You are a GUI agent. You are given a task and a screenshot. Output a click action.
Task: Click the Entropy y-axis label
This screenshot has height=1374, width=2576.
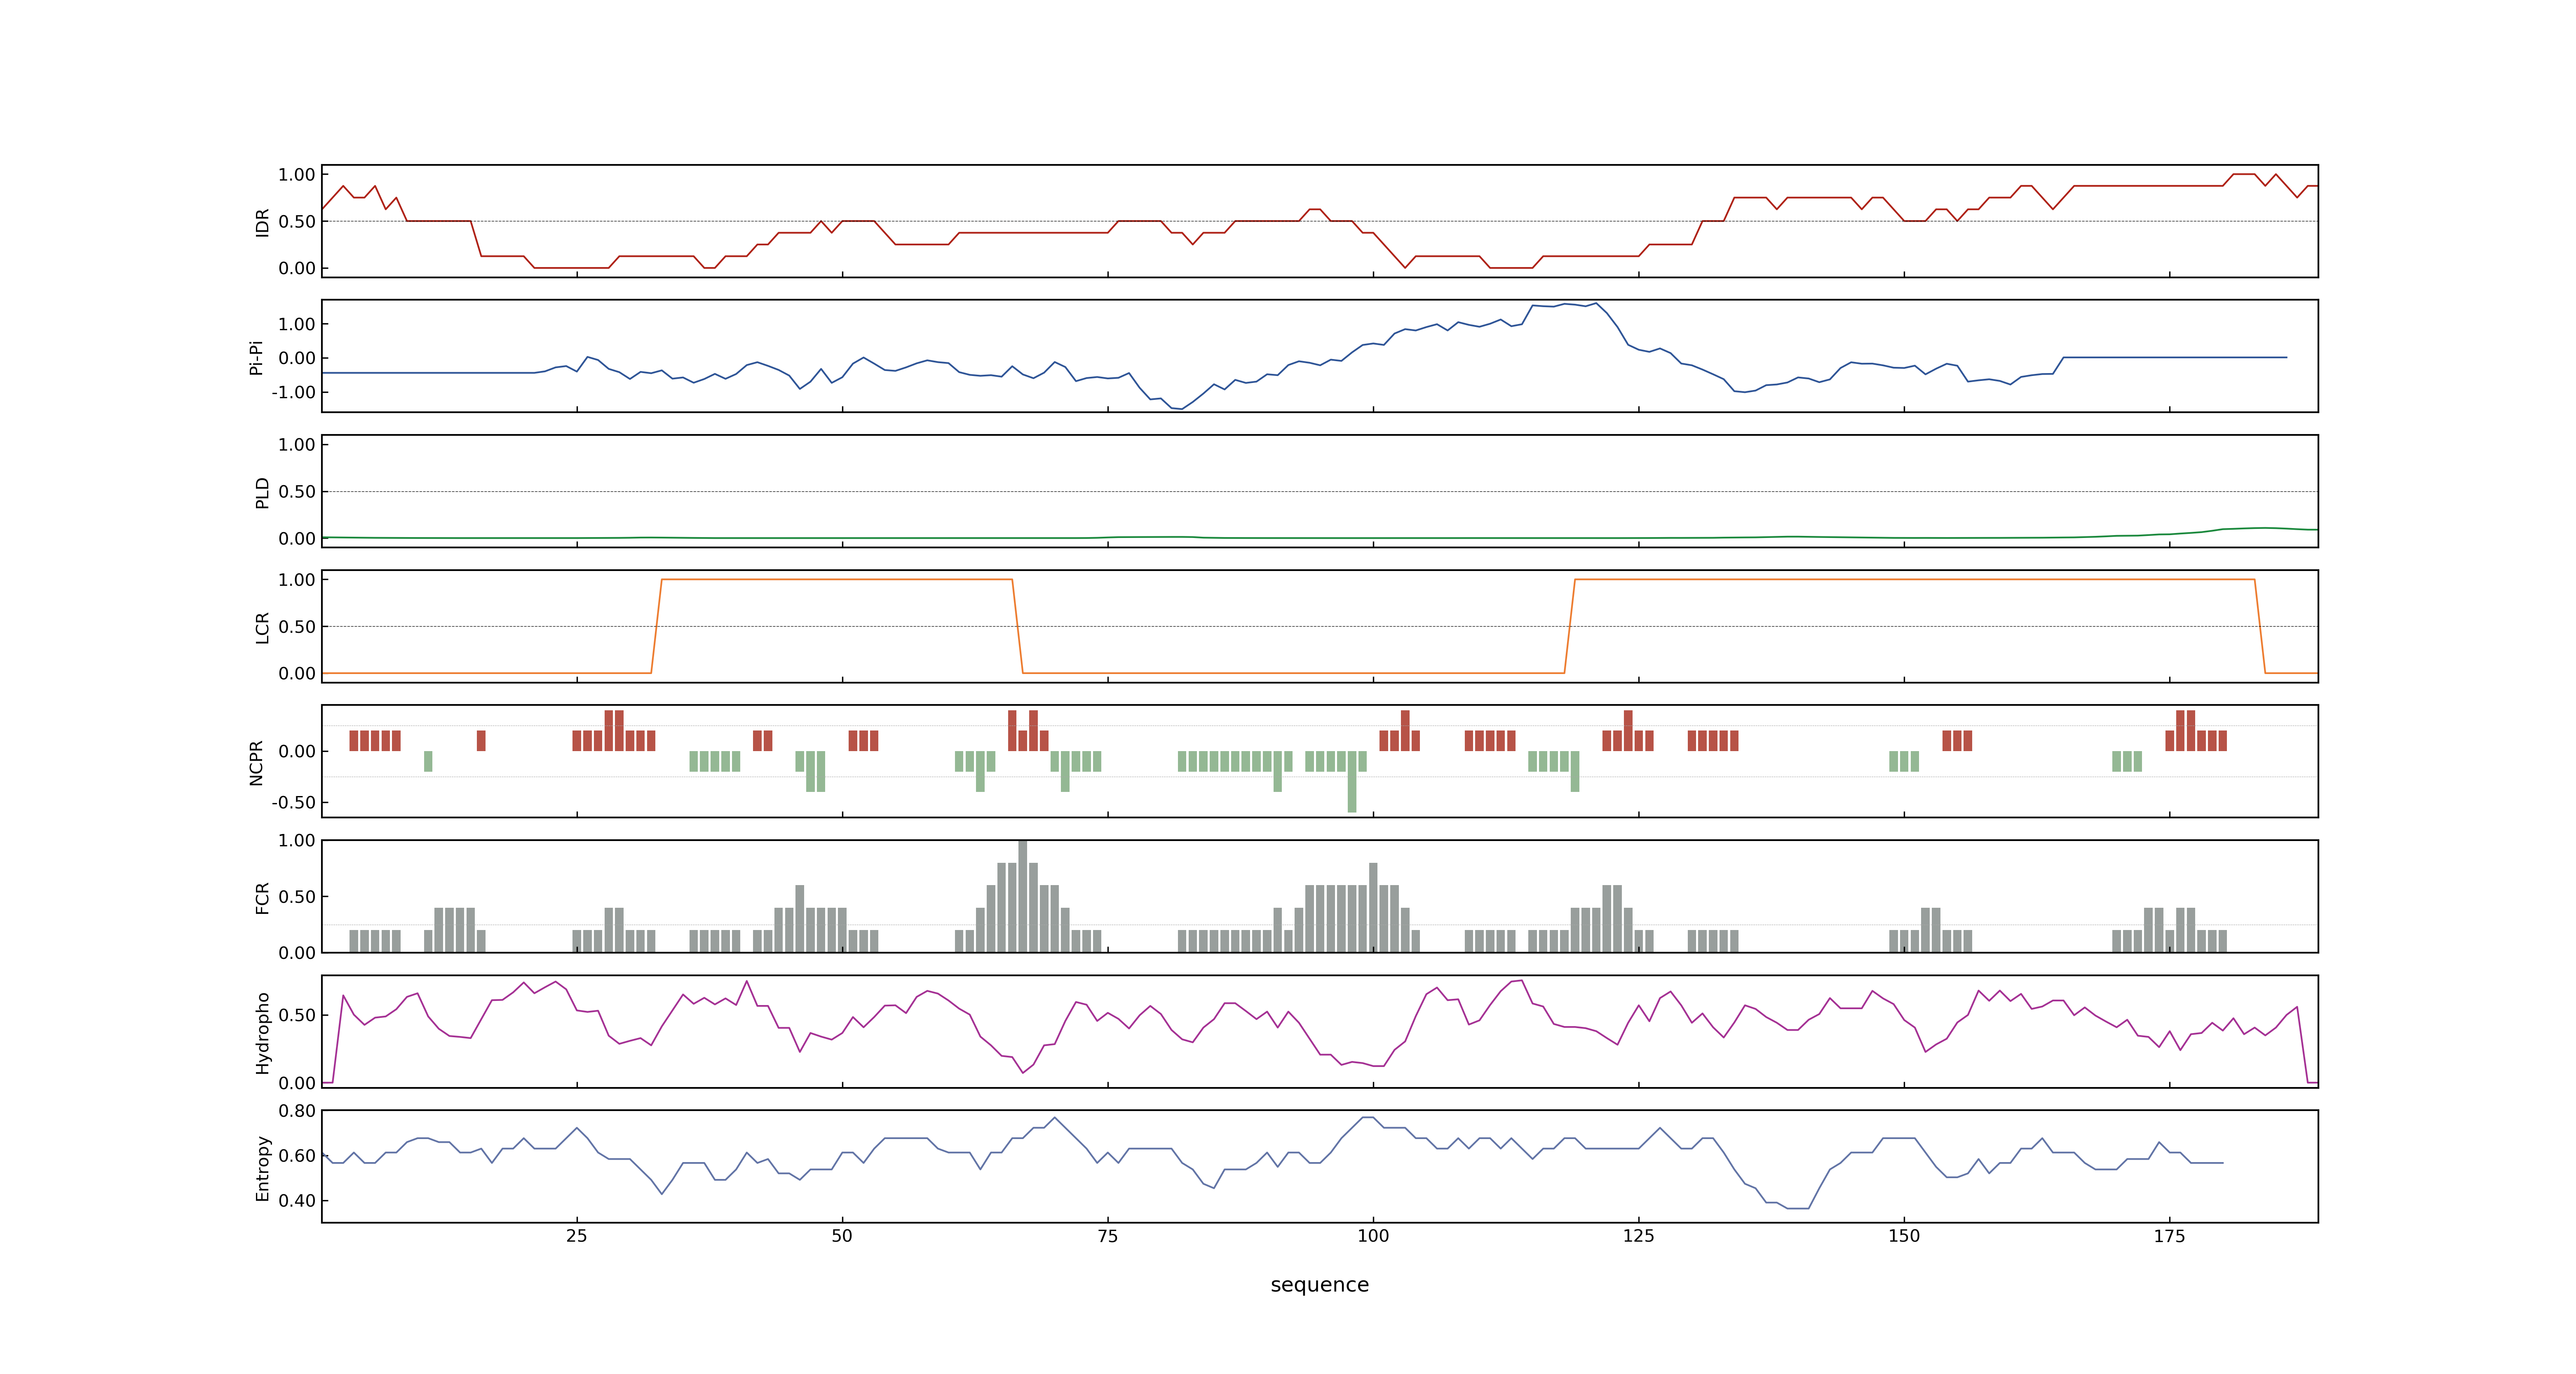click(x=262, y=1167)
